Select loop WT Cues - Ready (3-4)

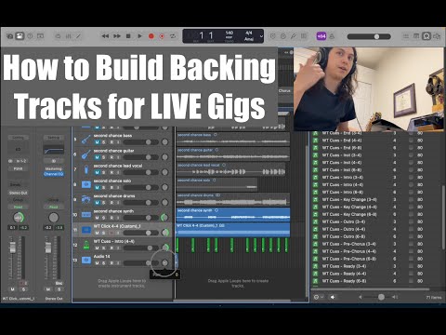click(x=344, y=266)
